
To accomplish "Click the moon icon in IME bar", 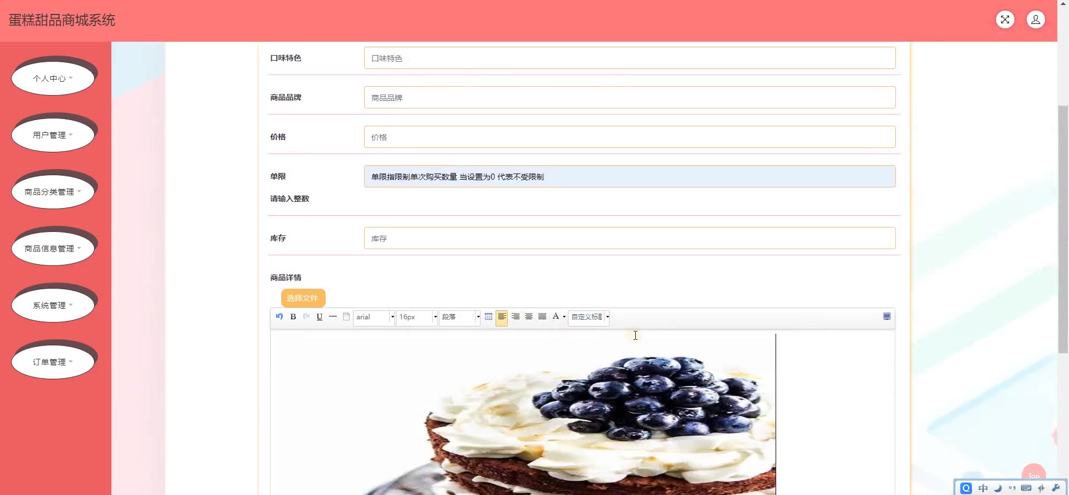I will [998, 488].
